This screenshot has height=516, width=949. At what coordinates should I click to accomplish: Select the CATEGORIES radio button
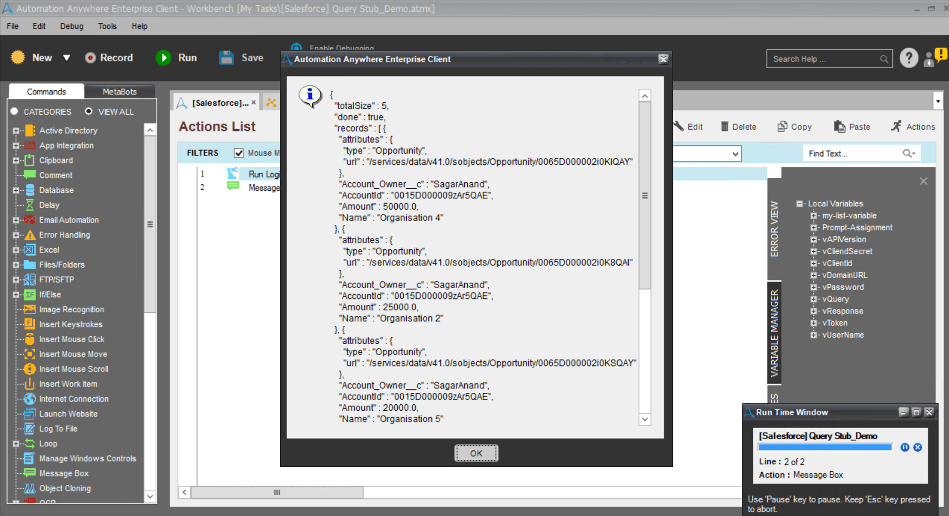pos(14,111)
